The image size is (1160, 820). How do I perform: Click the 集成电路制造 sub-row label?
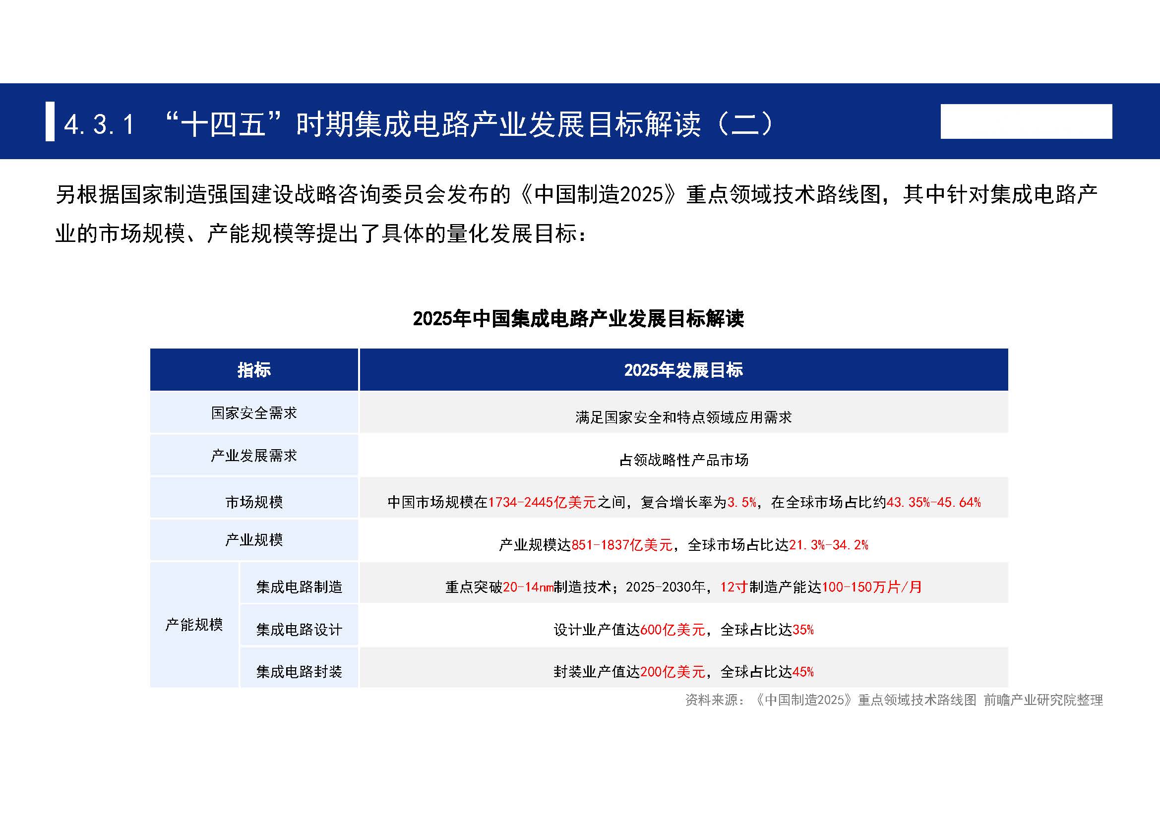point(299,586)
